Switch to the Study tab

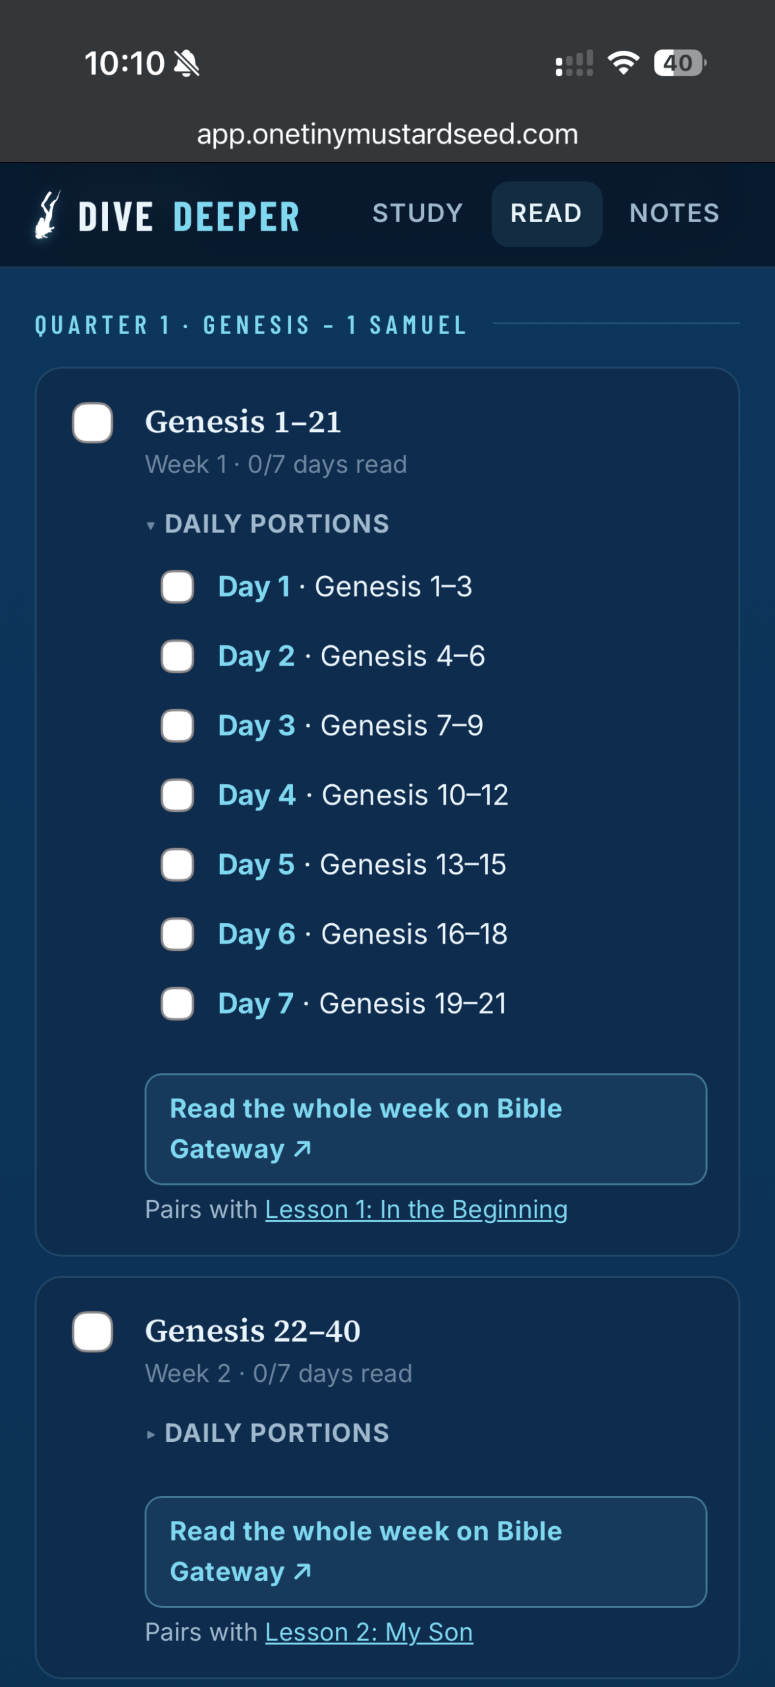coord(417,214)
